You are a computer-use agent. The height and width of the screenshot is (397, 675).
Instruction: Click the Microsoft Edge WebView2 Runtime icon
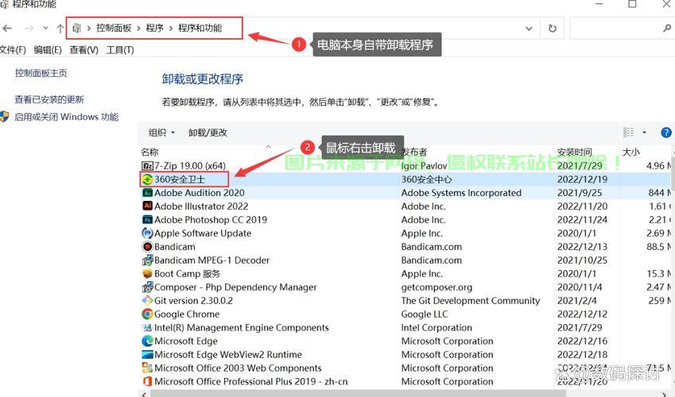pos(147,354)
